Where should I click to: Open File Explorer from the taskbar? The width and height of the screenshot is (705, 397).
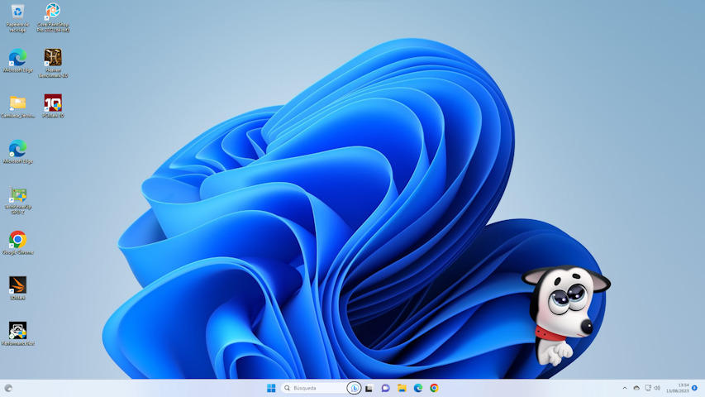tap(402, 388)
